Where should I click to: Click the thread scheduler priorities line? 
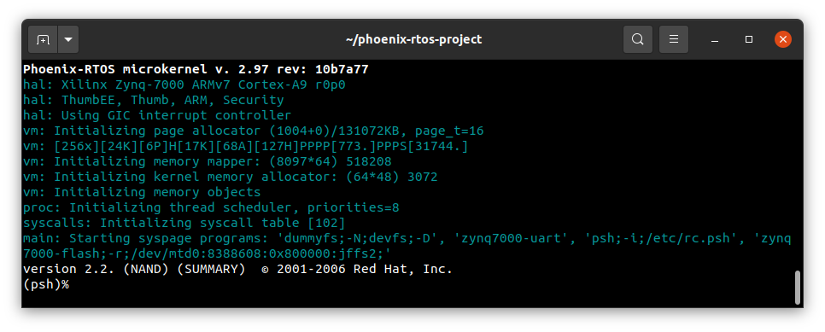click(x=211, y=207)
